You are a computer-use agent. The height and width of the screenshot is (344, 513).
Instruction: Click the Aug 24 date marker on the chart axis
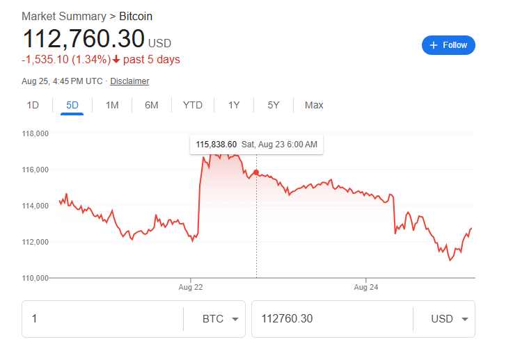365,286
